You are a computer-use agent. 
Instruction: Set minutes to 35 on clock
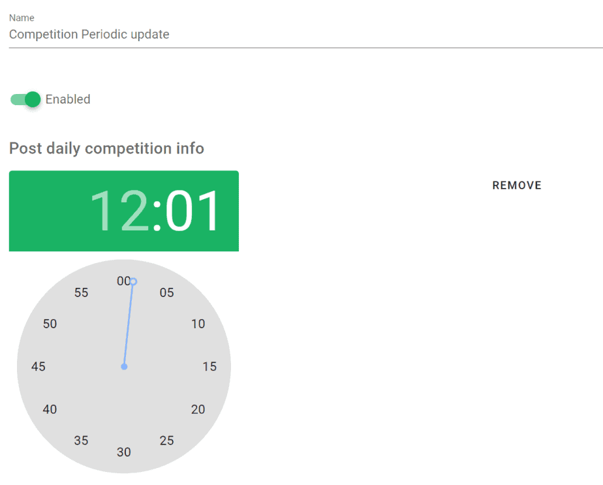(81, 441)
